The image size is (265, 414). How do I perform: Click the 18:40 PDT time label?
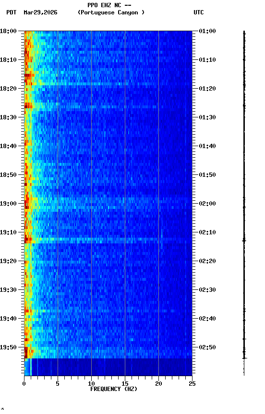pyautogui.click(x=8, y=146)
